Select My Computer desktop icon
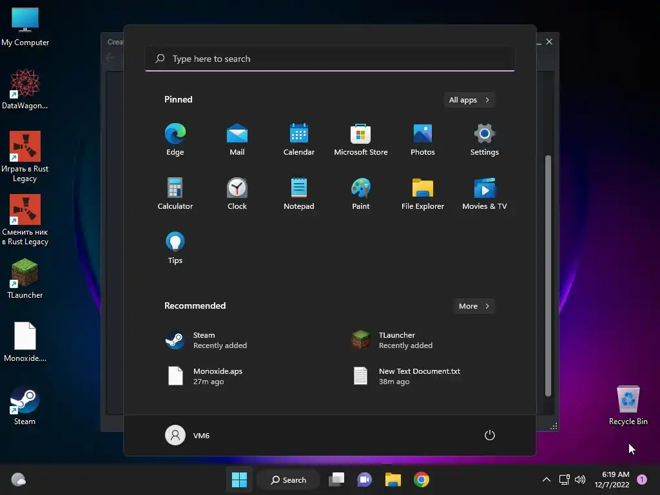Screen dimensions: 660x495 pos(25,26)
